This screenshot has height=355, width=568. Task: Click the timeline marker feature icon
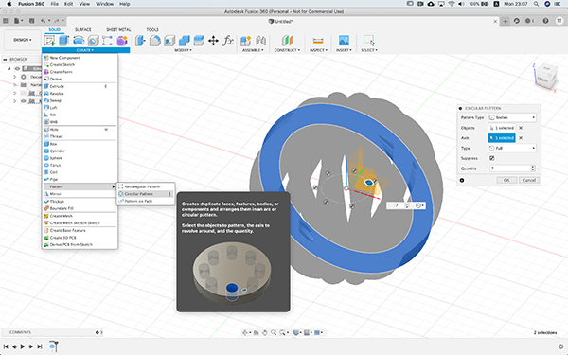click(x=52, y=346)
